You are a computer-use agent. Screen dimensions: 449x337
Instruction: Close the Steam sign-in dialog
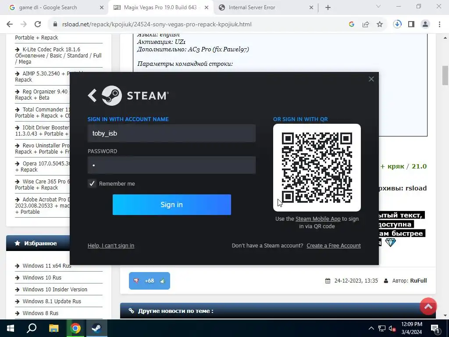pyautogui.click(x=371, y=79)
